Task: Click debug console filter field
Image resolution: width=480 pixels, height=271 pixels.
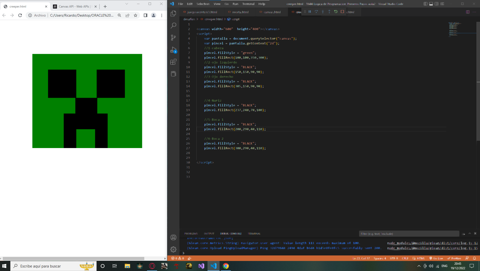Action: click(x=409, y=234)
